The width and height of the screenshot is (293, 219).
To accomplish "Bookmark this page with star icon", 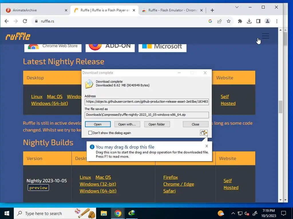I will 229,21.
